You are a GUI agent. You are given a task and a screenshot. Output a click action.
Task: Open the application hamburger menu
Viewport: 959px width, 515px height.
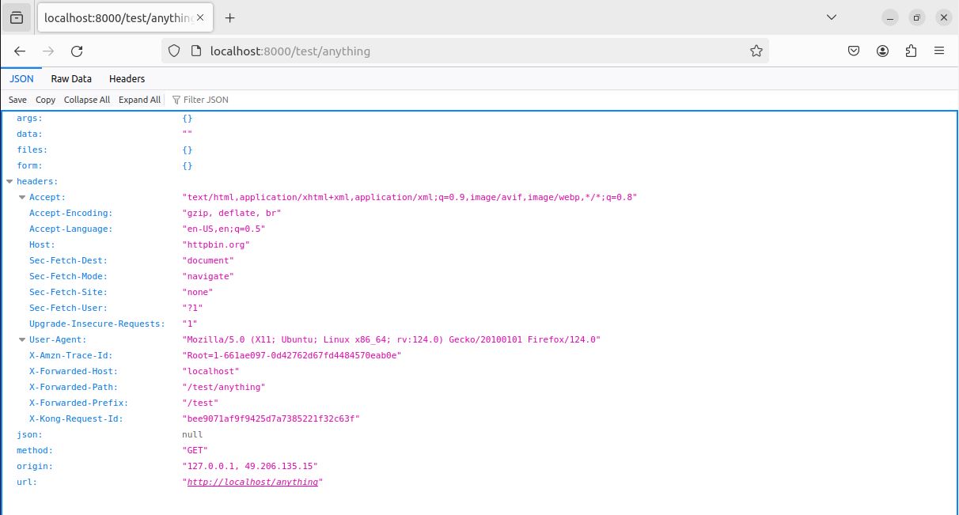point(939,51)
